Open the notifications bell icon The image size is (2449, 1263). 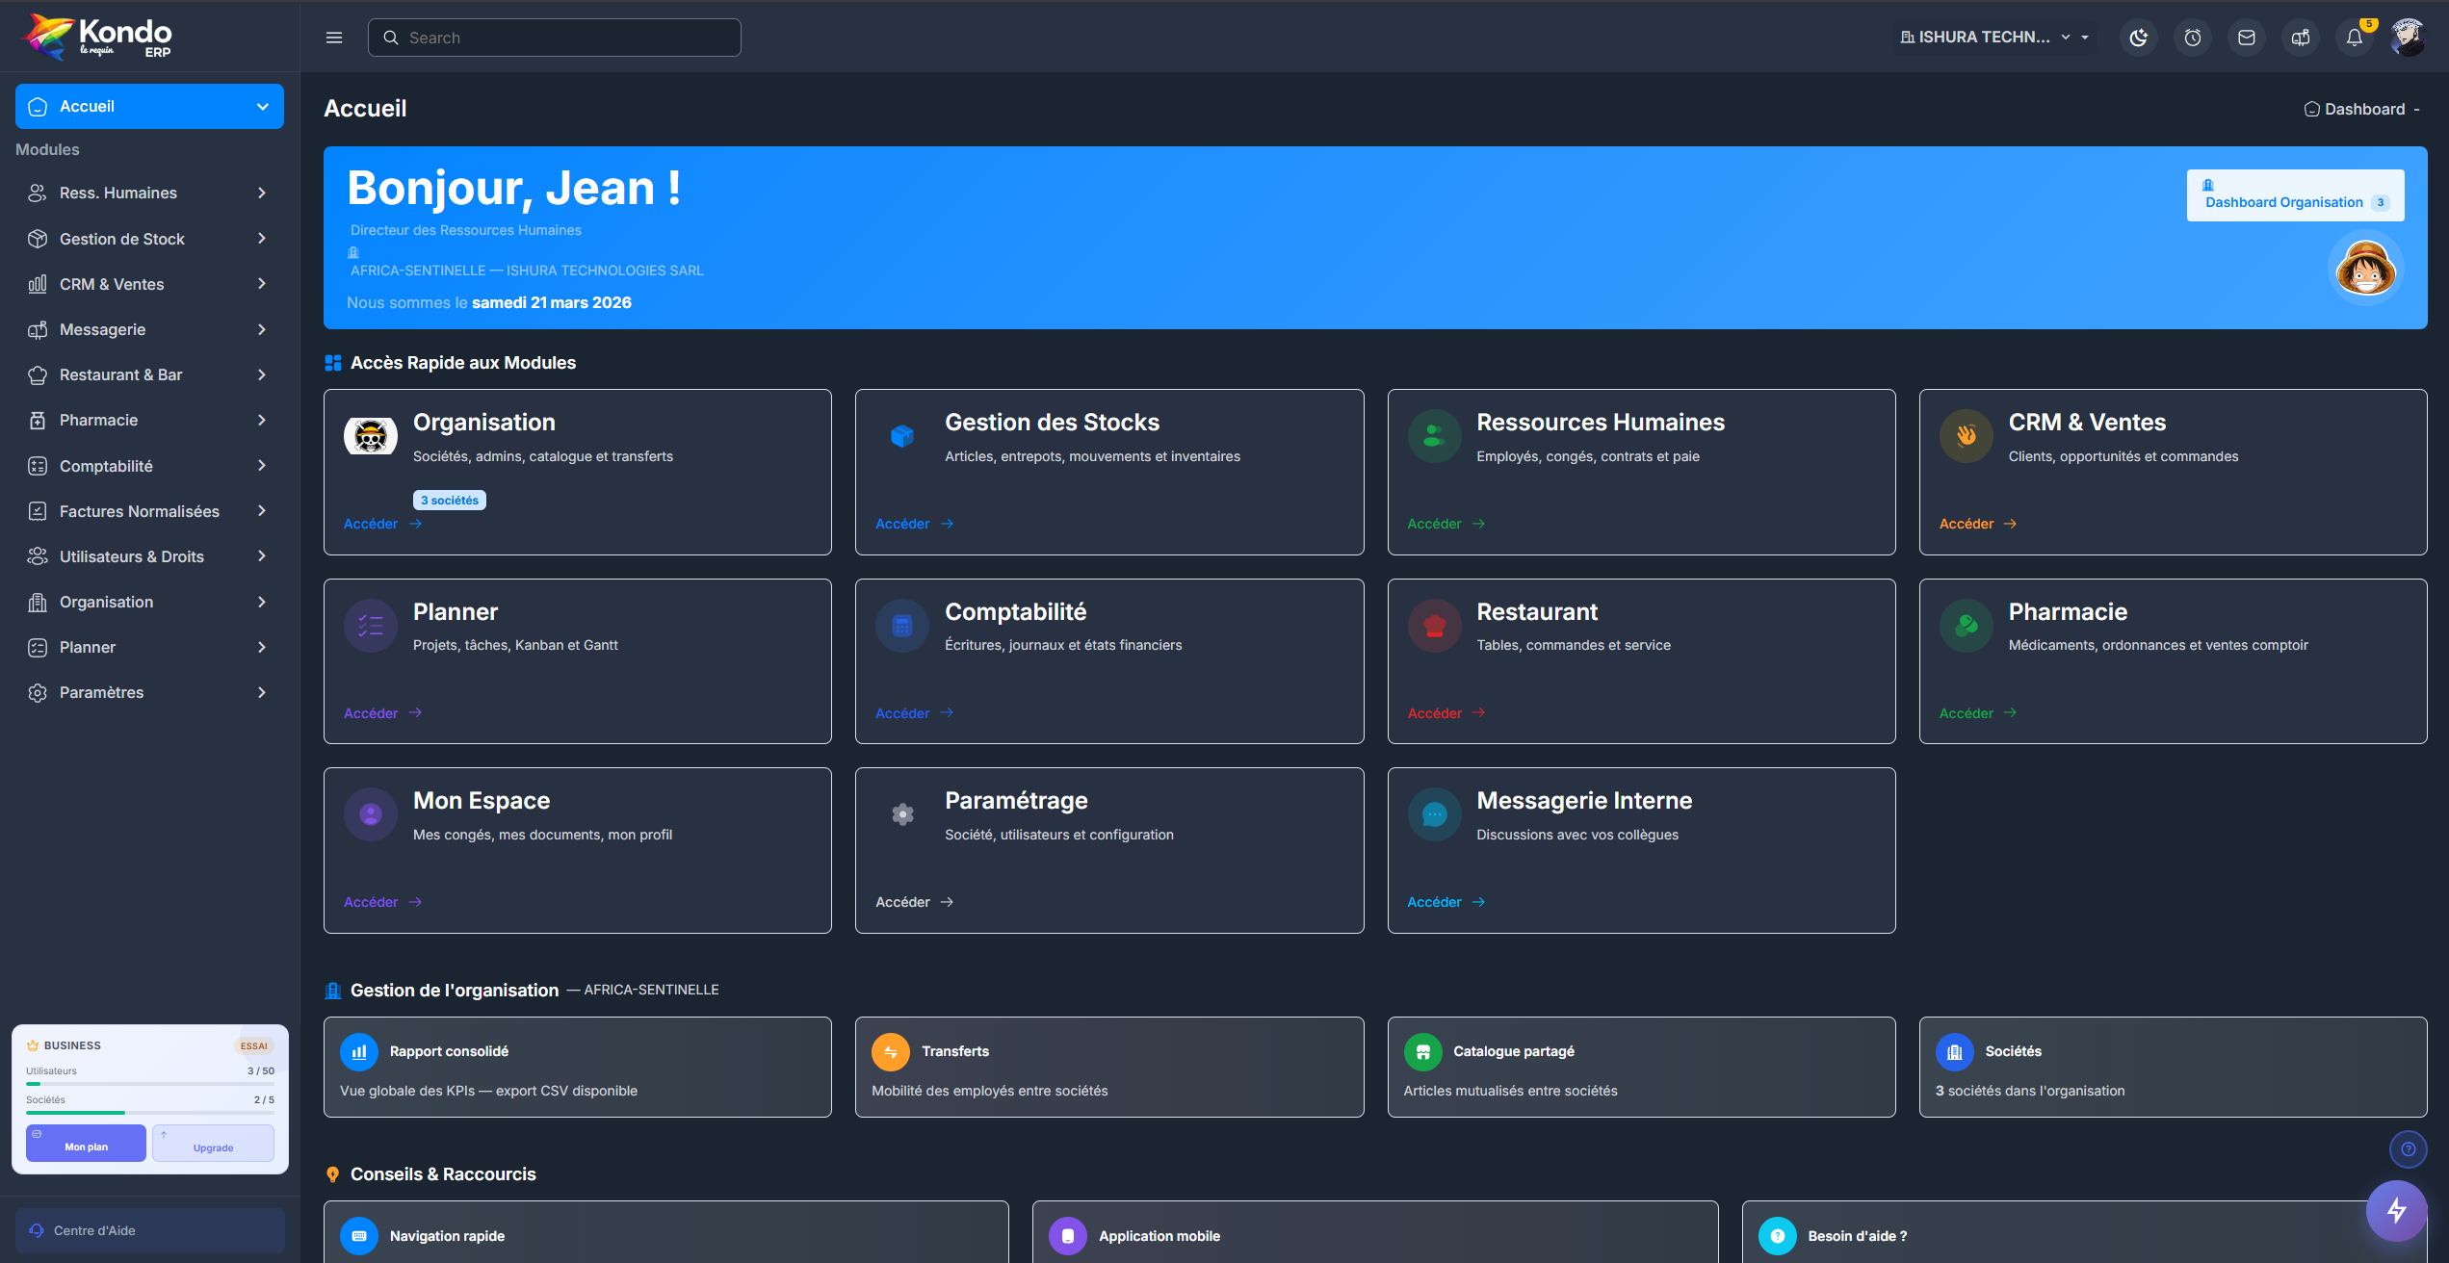point(2354,38)
